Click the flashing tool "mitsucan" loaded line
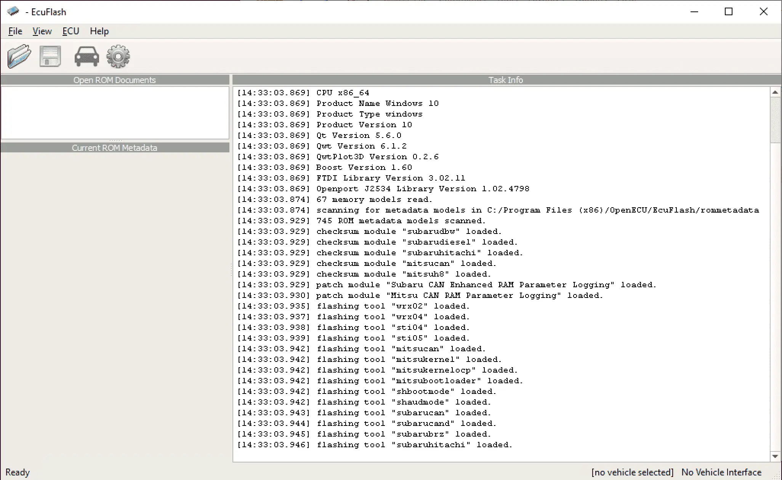The height and width of the screenshot is (480, 782). (x=362, y=349)
